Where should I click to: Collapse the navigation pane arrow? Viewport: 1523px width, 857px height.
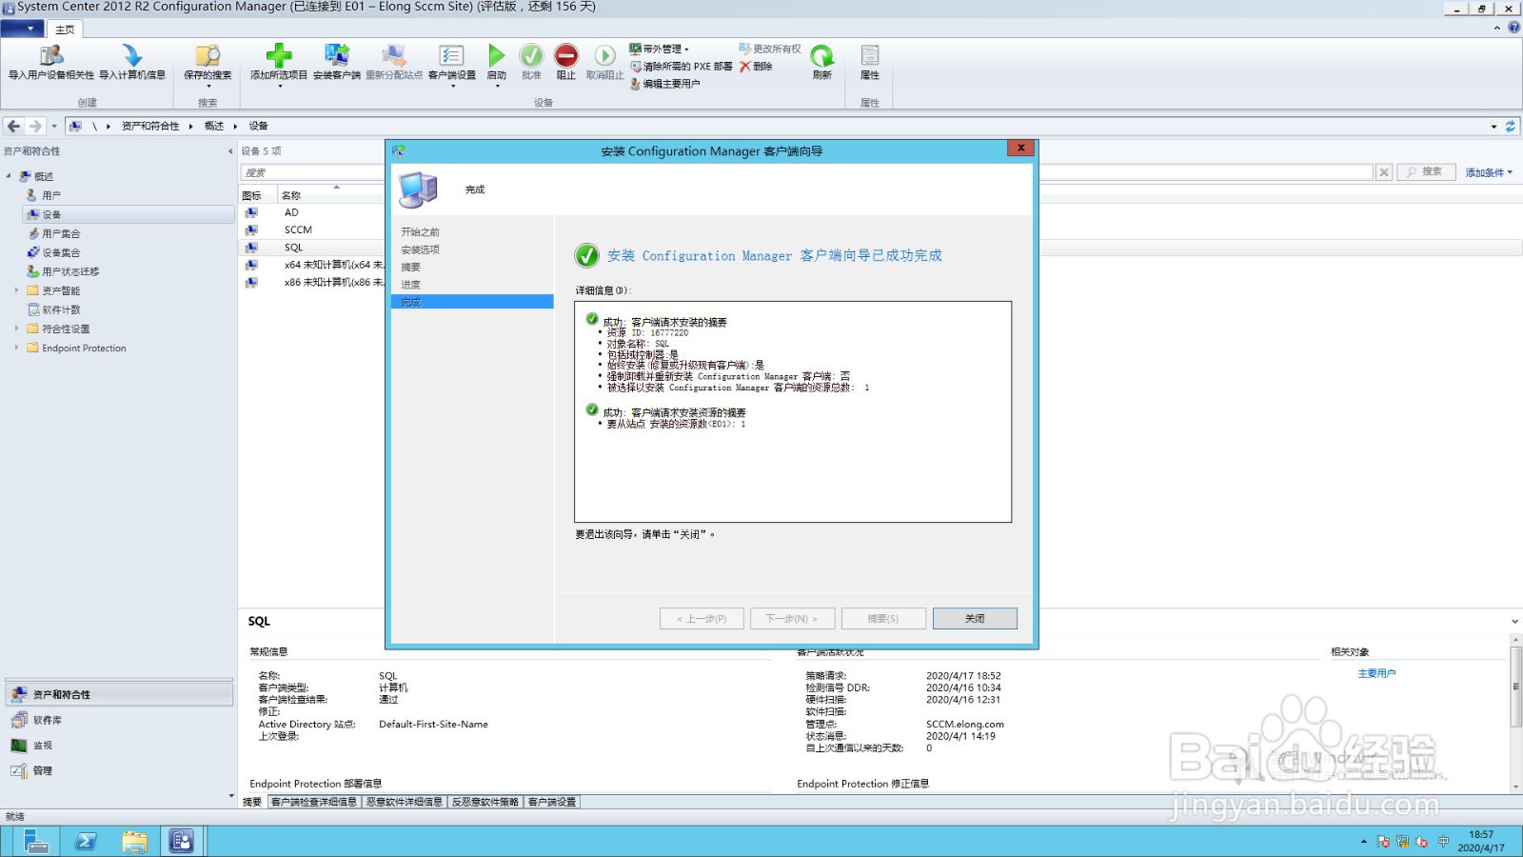(x=230, y=151)
